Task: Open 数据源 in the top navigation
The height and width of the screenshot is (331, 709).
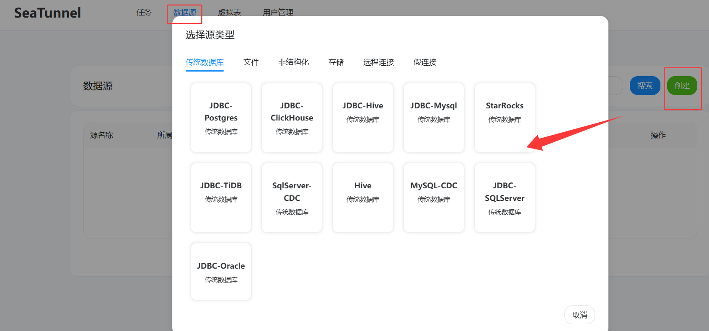Action: pyautogui.click(x=184, y=13)
